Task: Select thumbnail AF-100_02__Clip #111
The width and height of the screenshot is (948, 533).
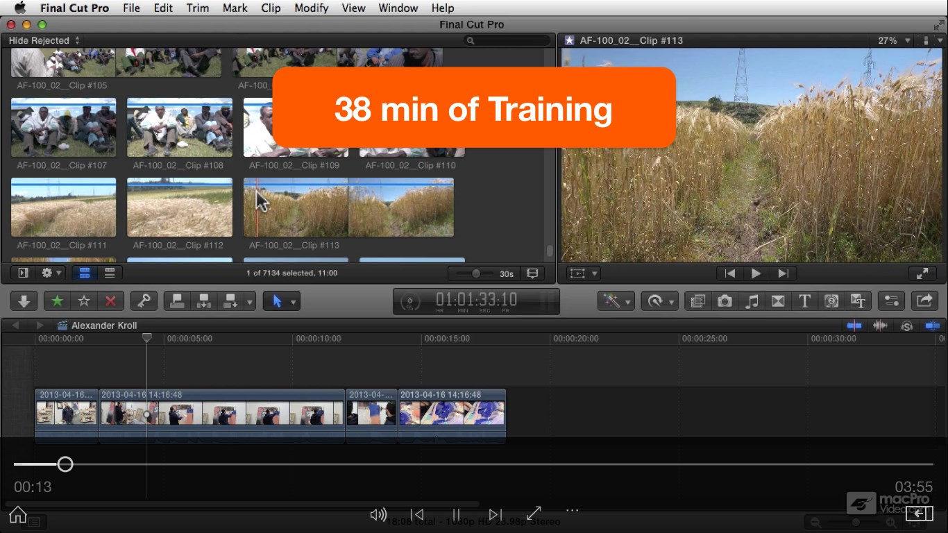Action: [x=63, y=208]
